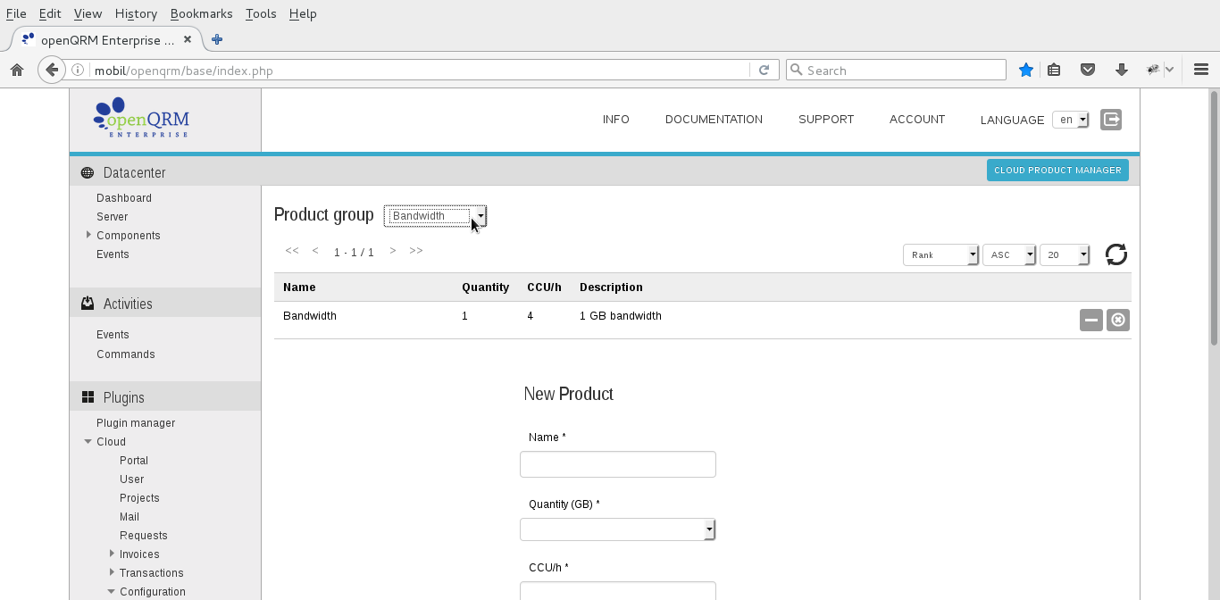Go to the first page with <<
The image size is (1220, 600).
tap(292, 251)
